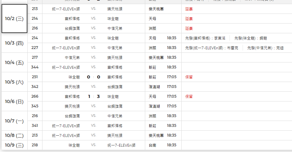Open game number 342
Viewport: 292px width, 152px height.
click(x=35, y=86)
